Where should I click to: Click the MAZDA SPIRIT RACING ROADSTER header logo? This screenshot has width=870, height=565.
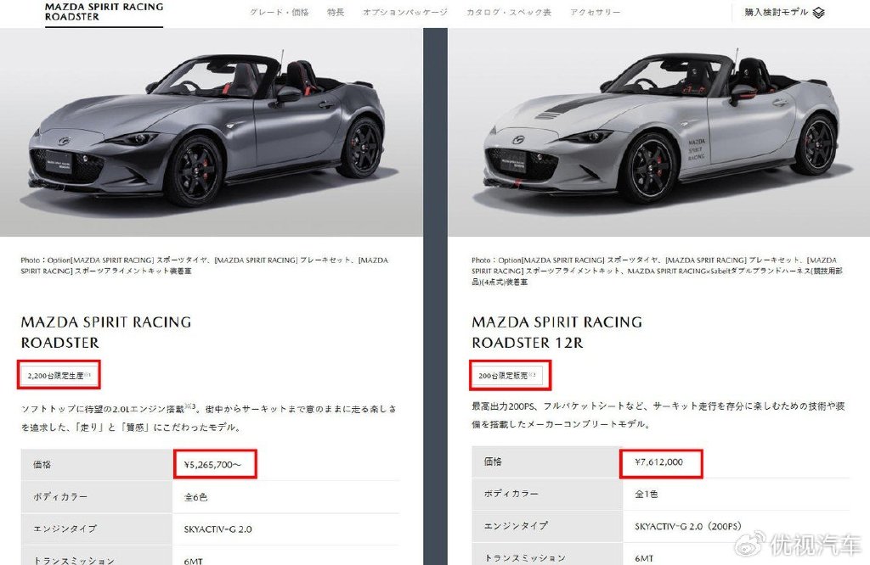pyautogui.click(x=104, y=12)
